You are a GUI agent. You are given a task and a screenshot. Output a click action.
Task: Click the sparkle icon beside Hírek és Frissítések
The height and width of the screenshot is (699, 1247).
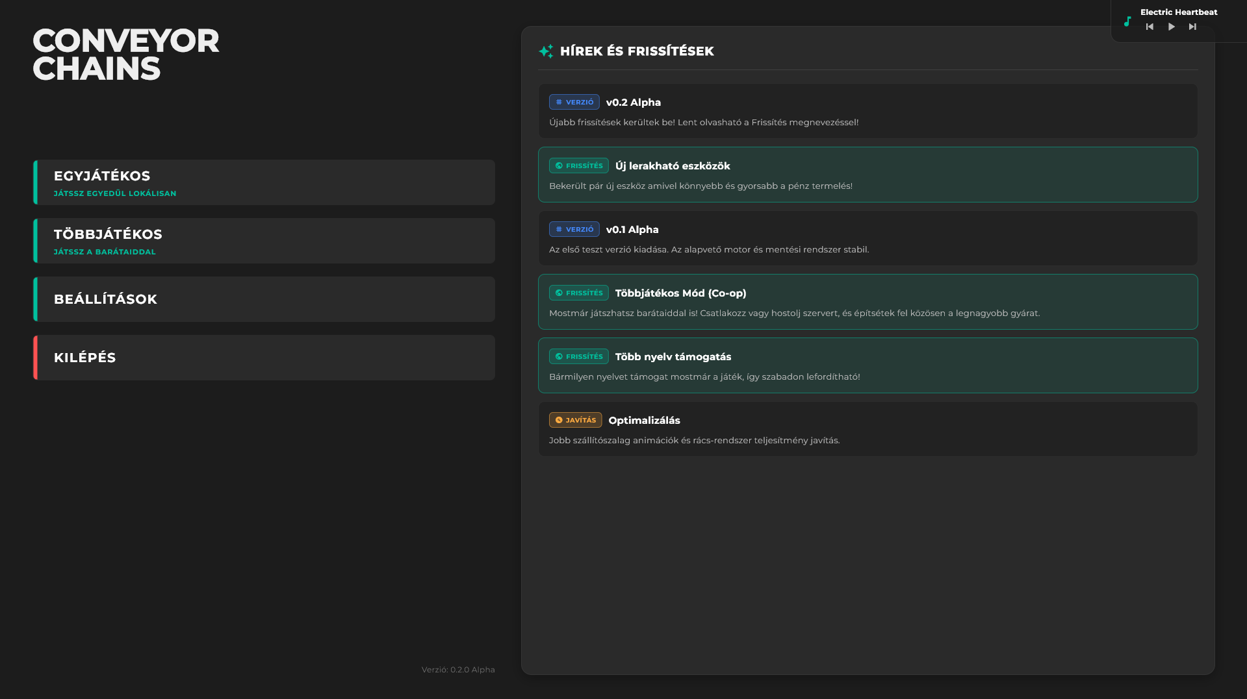tap(546, 51)
